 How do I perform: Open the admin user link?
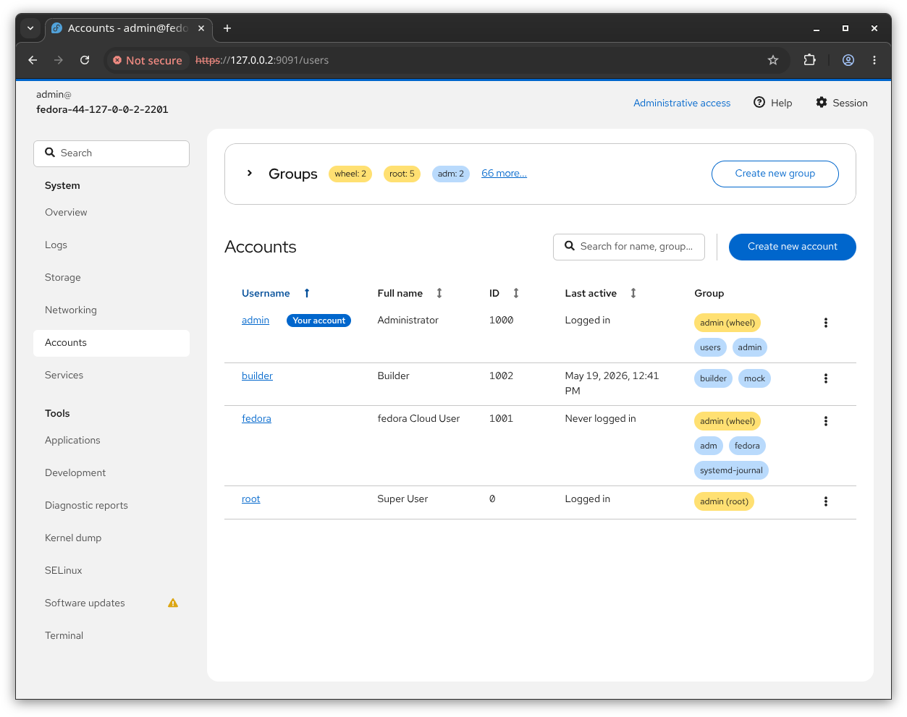pyautogui.click(x=256, y=321)
